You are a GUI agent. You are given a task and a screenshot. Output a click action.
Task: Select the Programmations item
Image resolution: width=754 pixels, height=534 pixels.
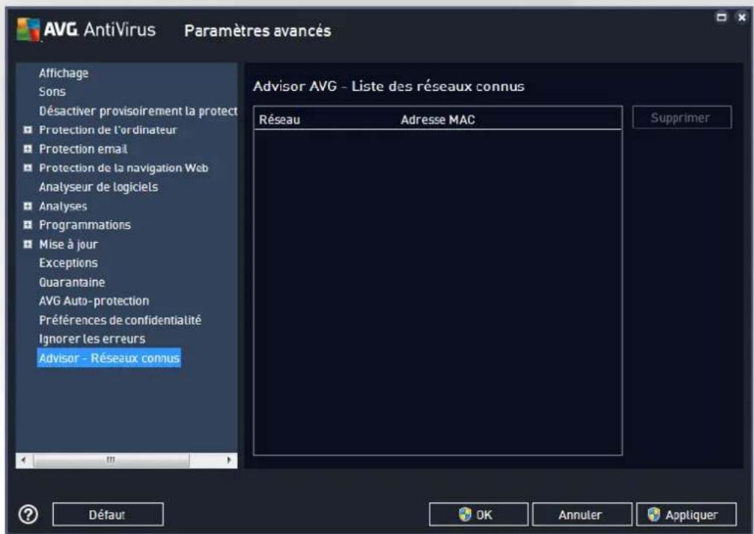click(85, 225)
